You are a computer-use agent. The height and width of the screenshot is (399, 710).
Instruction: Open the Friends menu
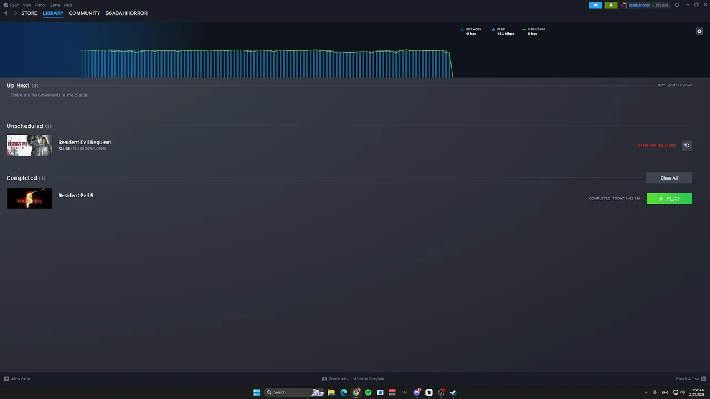[40, 5]
